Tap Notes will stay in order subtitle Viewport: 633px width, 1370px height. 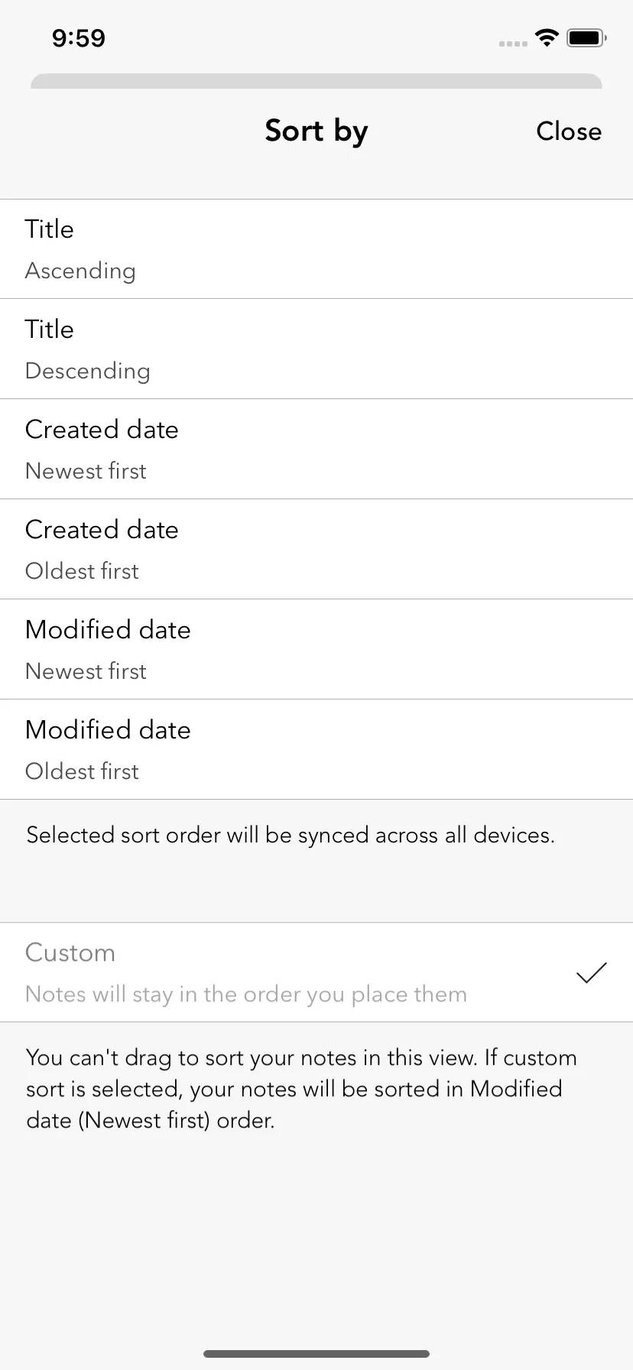pos(246,994)
